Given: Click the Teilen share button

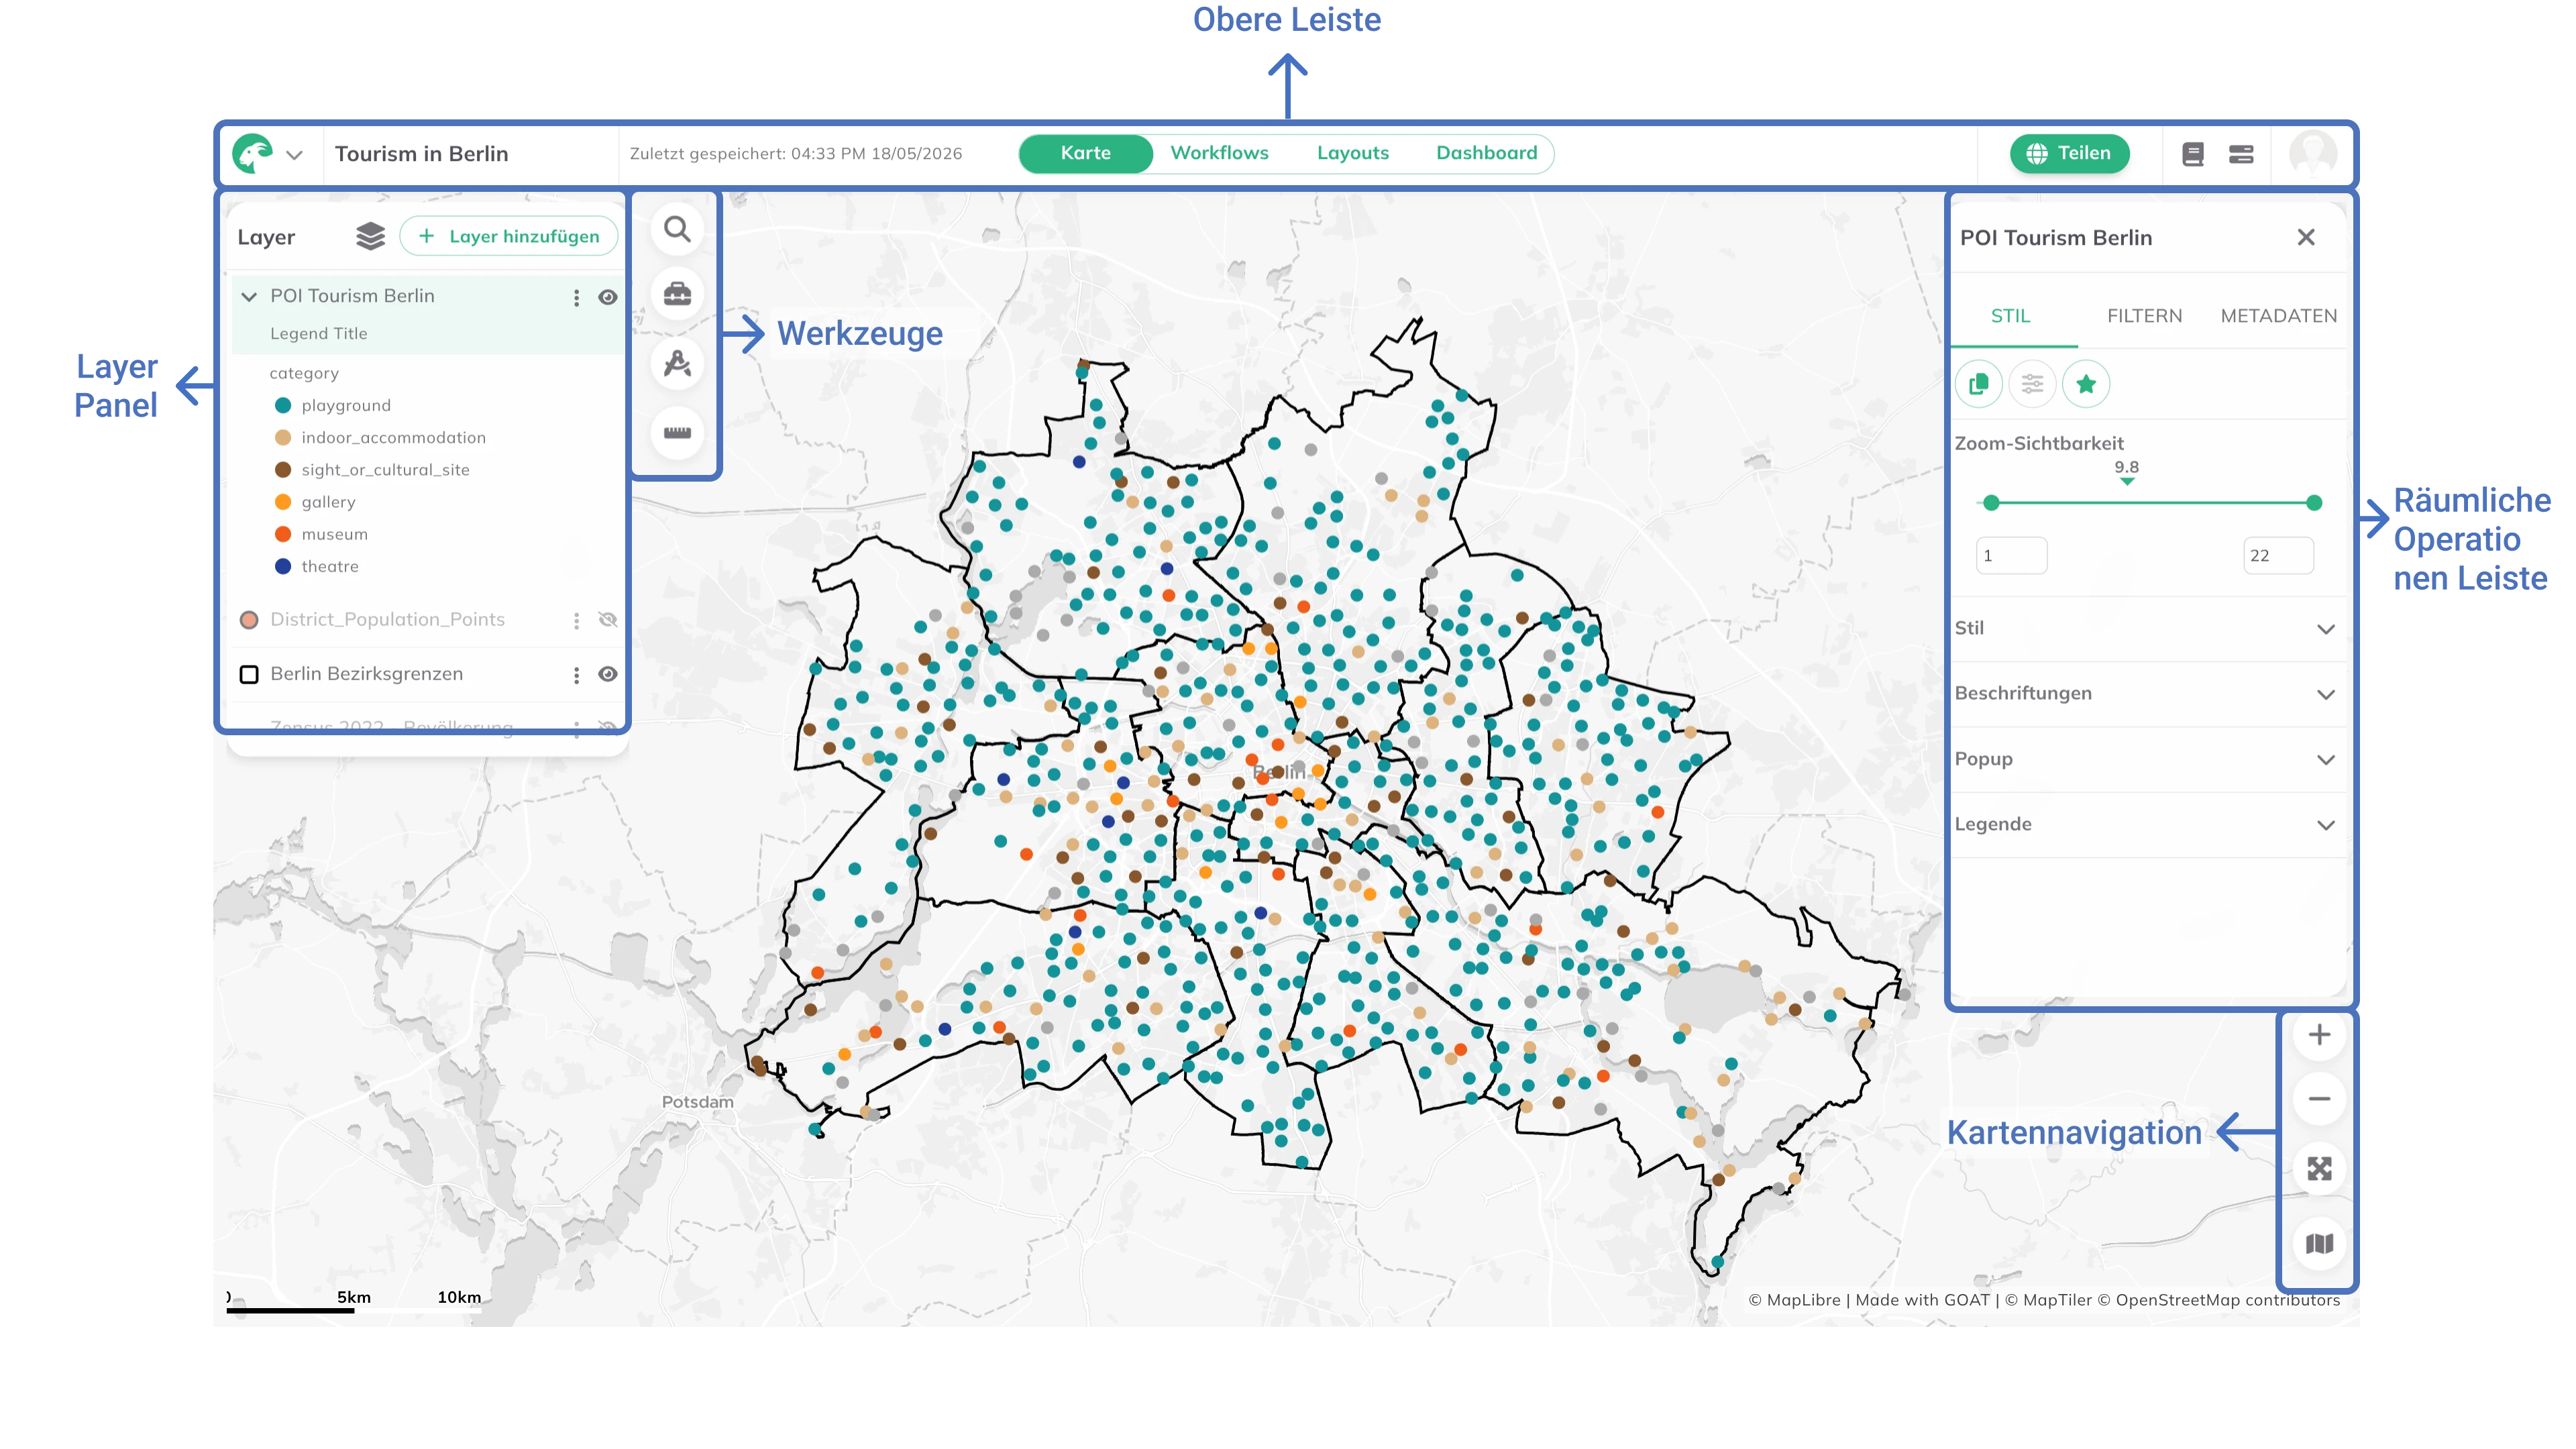Looking at the screenshot, I should (2069, 153).
